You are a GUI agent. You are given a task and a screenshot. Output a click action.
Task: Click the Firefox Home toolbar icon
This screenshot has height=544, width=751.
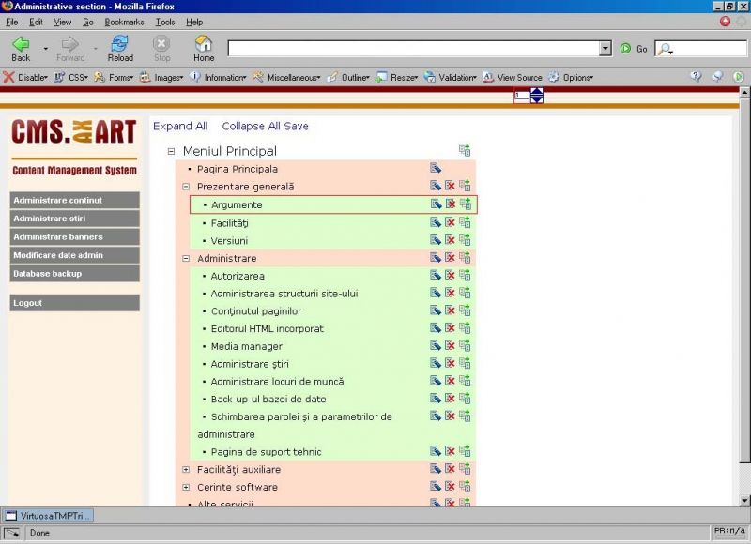[x=204, y=48]
